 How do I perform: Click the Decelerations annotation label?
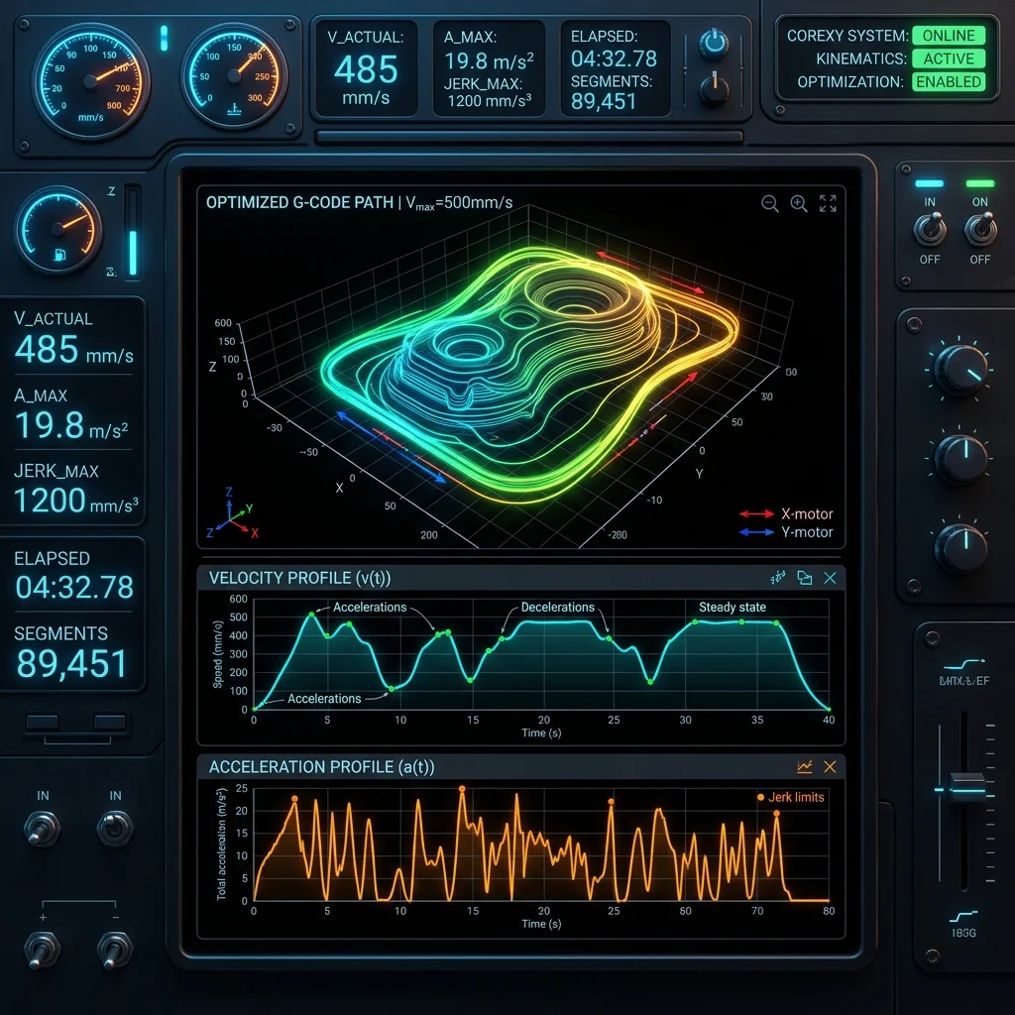pyautogui.click(x=557, y=608)
